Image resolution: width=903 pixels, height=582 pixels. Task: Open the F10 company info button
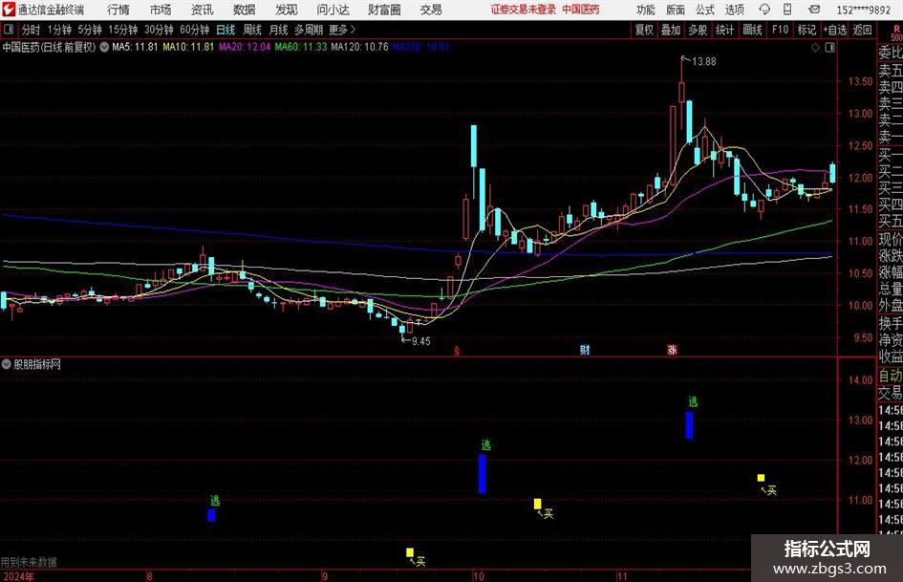780,30
